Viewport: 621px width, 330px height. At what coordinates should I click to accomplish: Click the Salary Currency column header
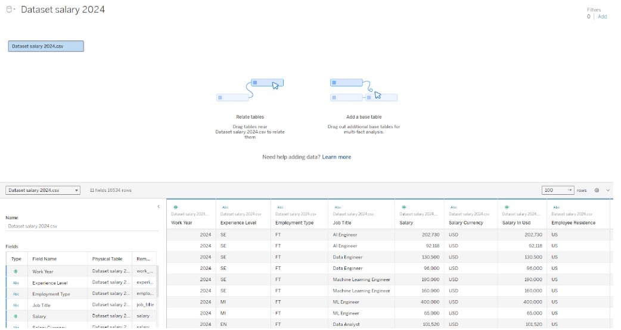[x=464, y=223]
